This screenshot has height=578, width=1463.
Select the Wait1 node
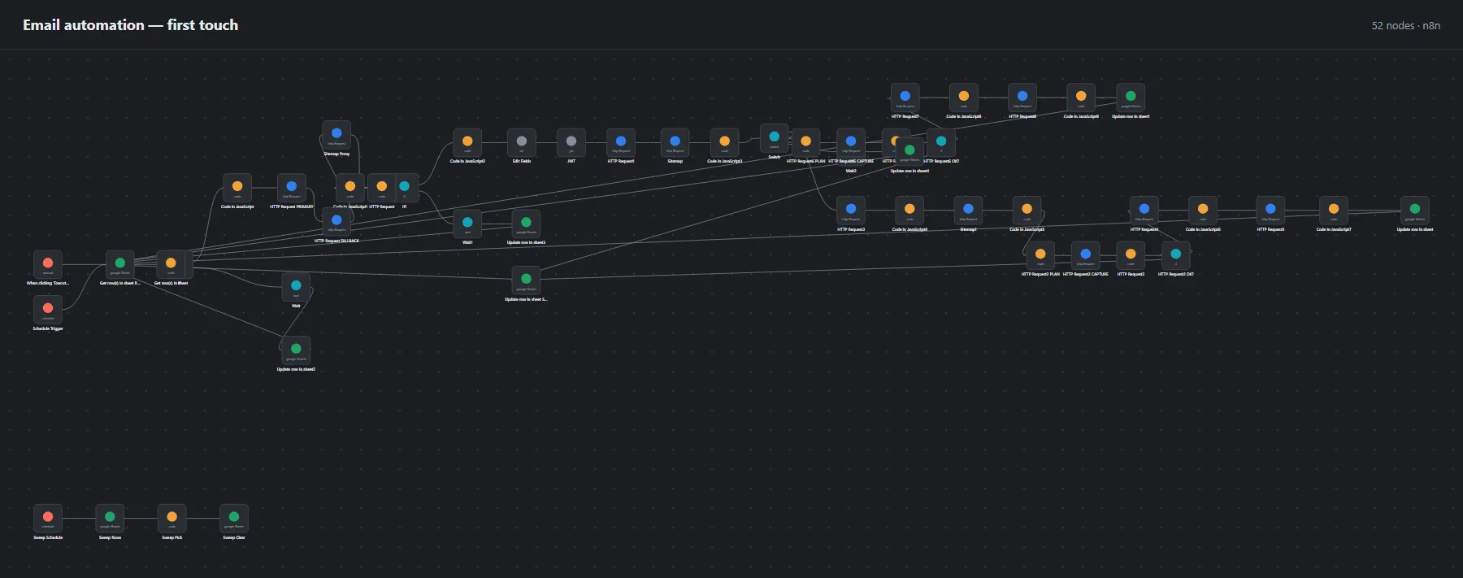[467, 224]
